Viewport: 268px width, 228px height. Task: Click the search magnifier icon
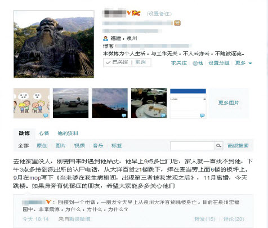point(218,146)
